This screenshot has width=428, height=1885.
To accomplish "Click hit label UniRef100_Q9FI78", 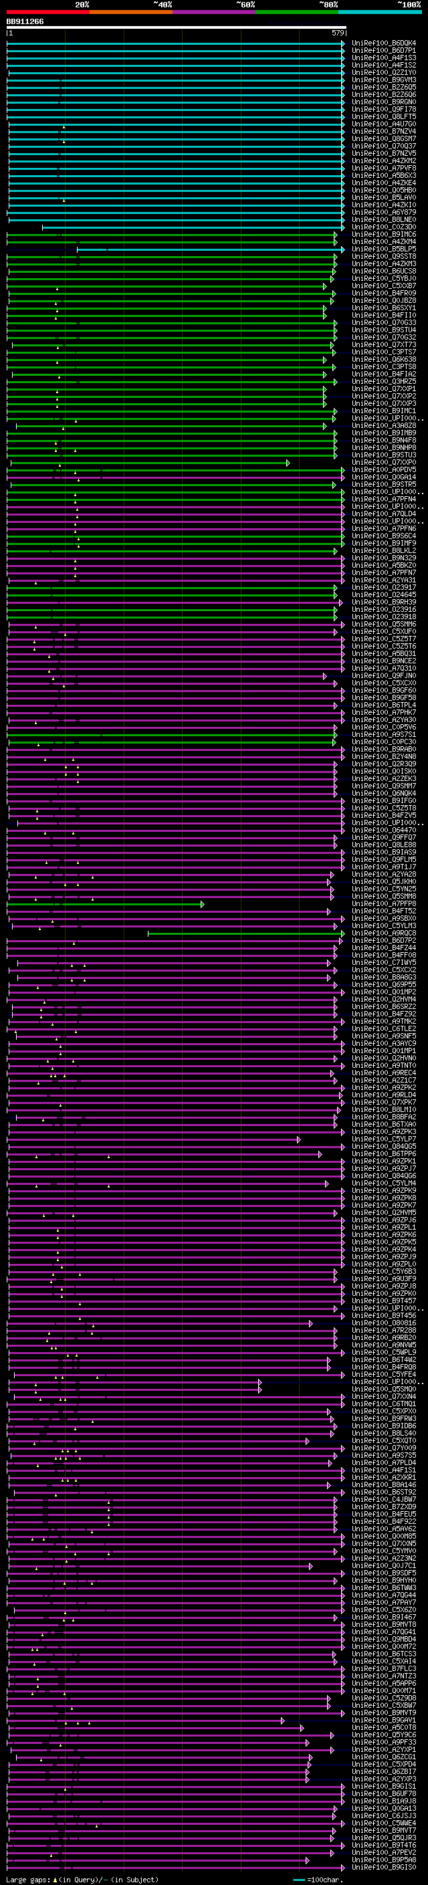I will [x=384, y=109].
